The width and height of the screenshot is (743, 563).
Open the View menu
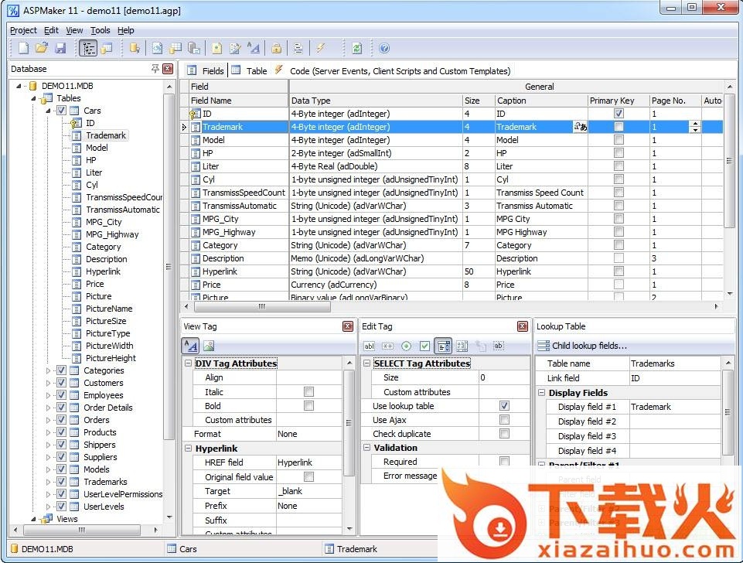pos(74,30)
